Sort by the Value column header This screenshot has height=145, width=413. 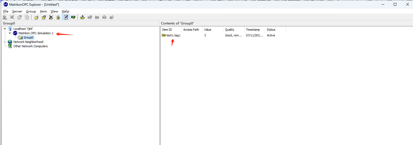(213, 30)
